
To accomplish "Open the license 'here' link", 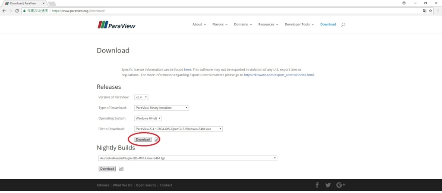I will (x=187, y=69).
